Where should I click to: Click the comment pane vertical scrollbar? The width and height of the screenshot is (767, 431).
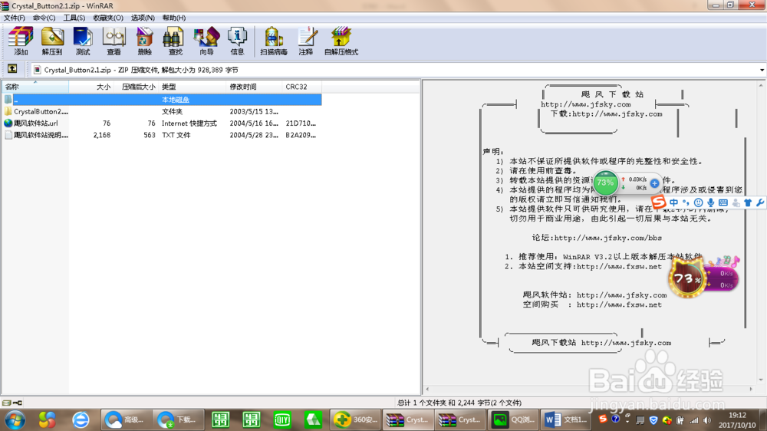coord(761,232)
